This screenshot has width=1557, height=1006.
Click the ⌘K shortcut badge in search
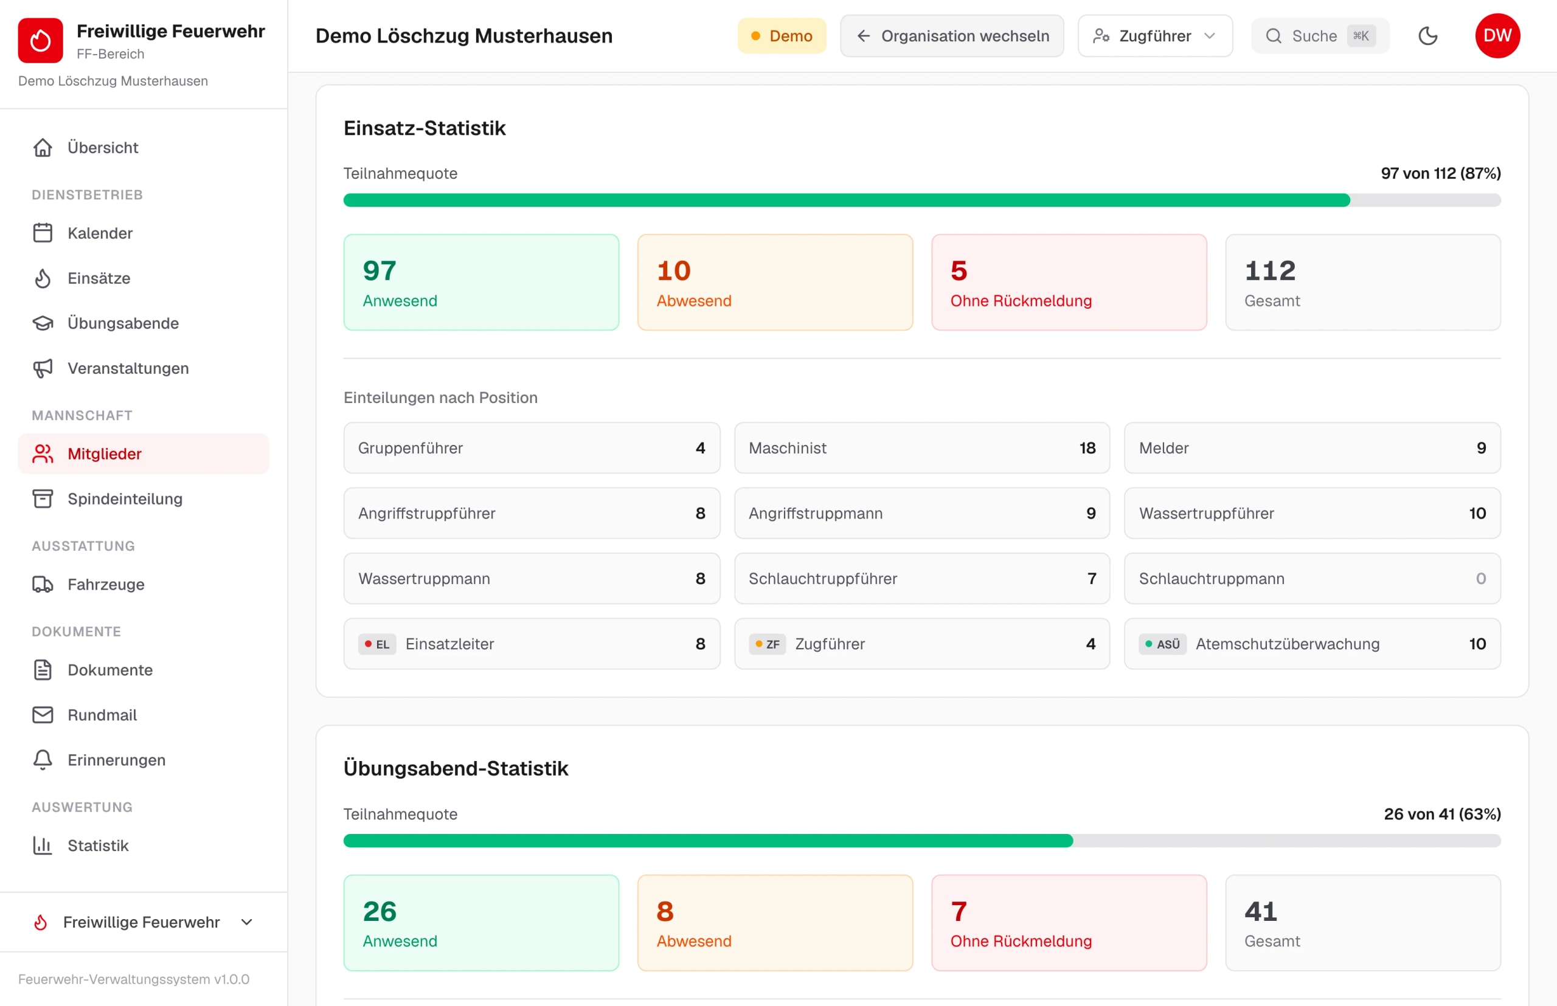click(x=1361, y=36)
